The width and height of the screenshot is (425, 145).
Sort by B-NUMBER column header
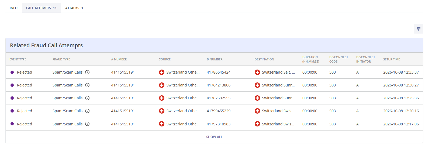(215, 59)
